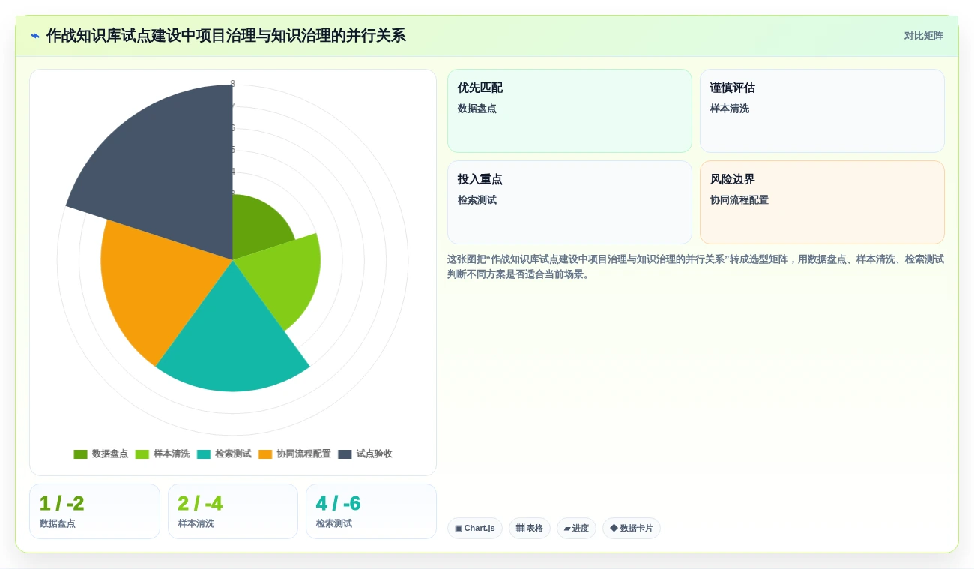
Task: Hide 检索测试 series via legend text
Action: click(x=233, y=454)
